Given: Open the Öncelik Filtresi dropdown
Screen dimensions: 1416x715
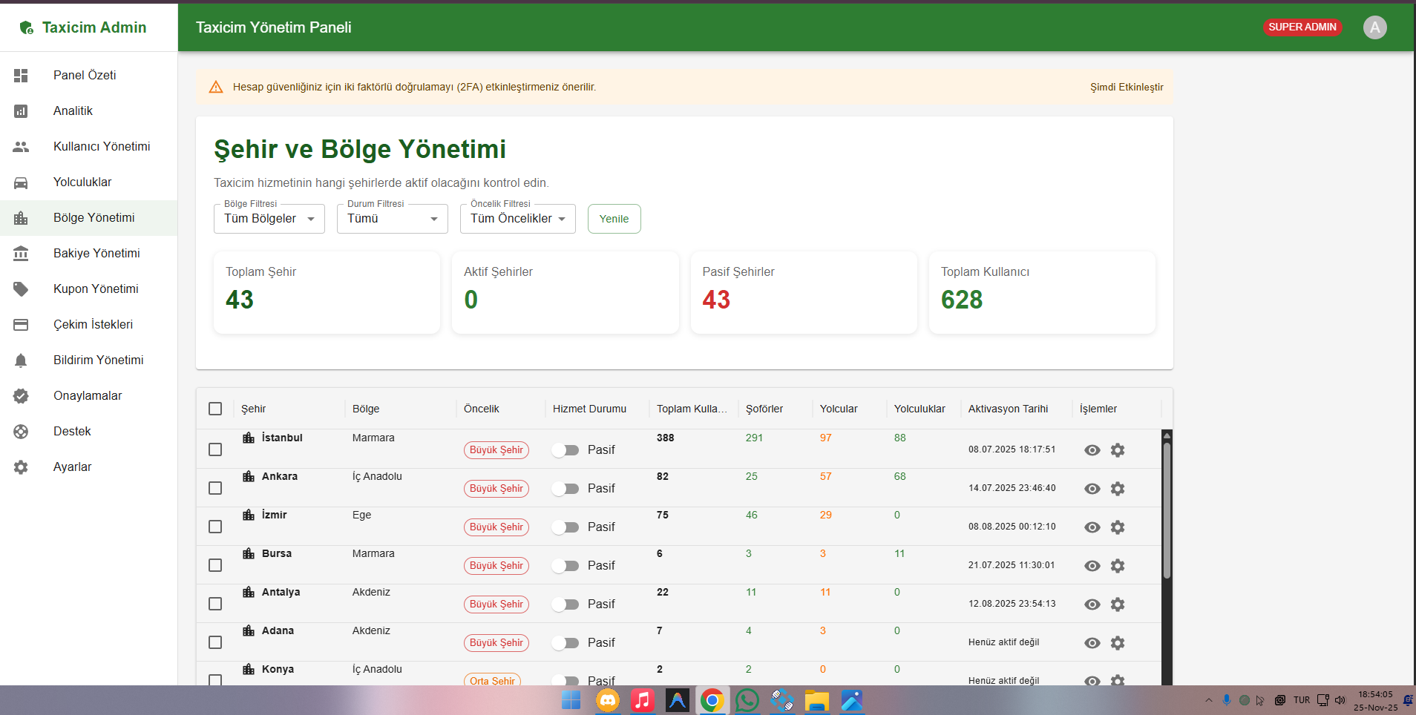Looking at the screenshot, I should [517, 219].
